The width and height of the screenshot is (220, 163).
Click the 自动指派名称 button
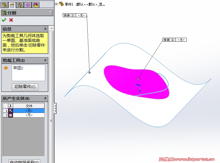pyautogui.click(x=24, y=161)
